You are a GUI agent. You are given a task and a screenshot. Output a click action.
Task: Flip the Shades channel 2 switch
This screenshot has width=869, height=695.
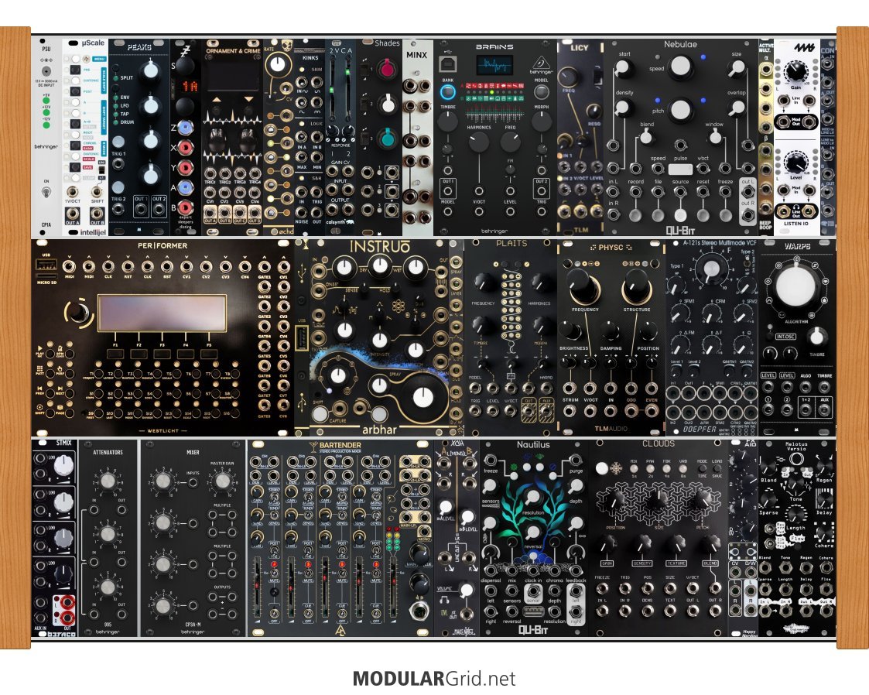point(366,103)
